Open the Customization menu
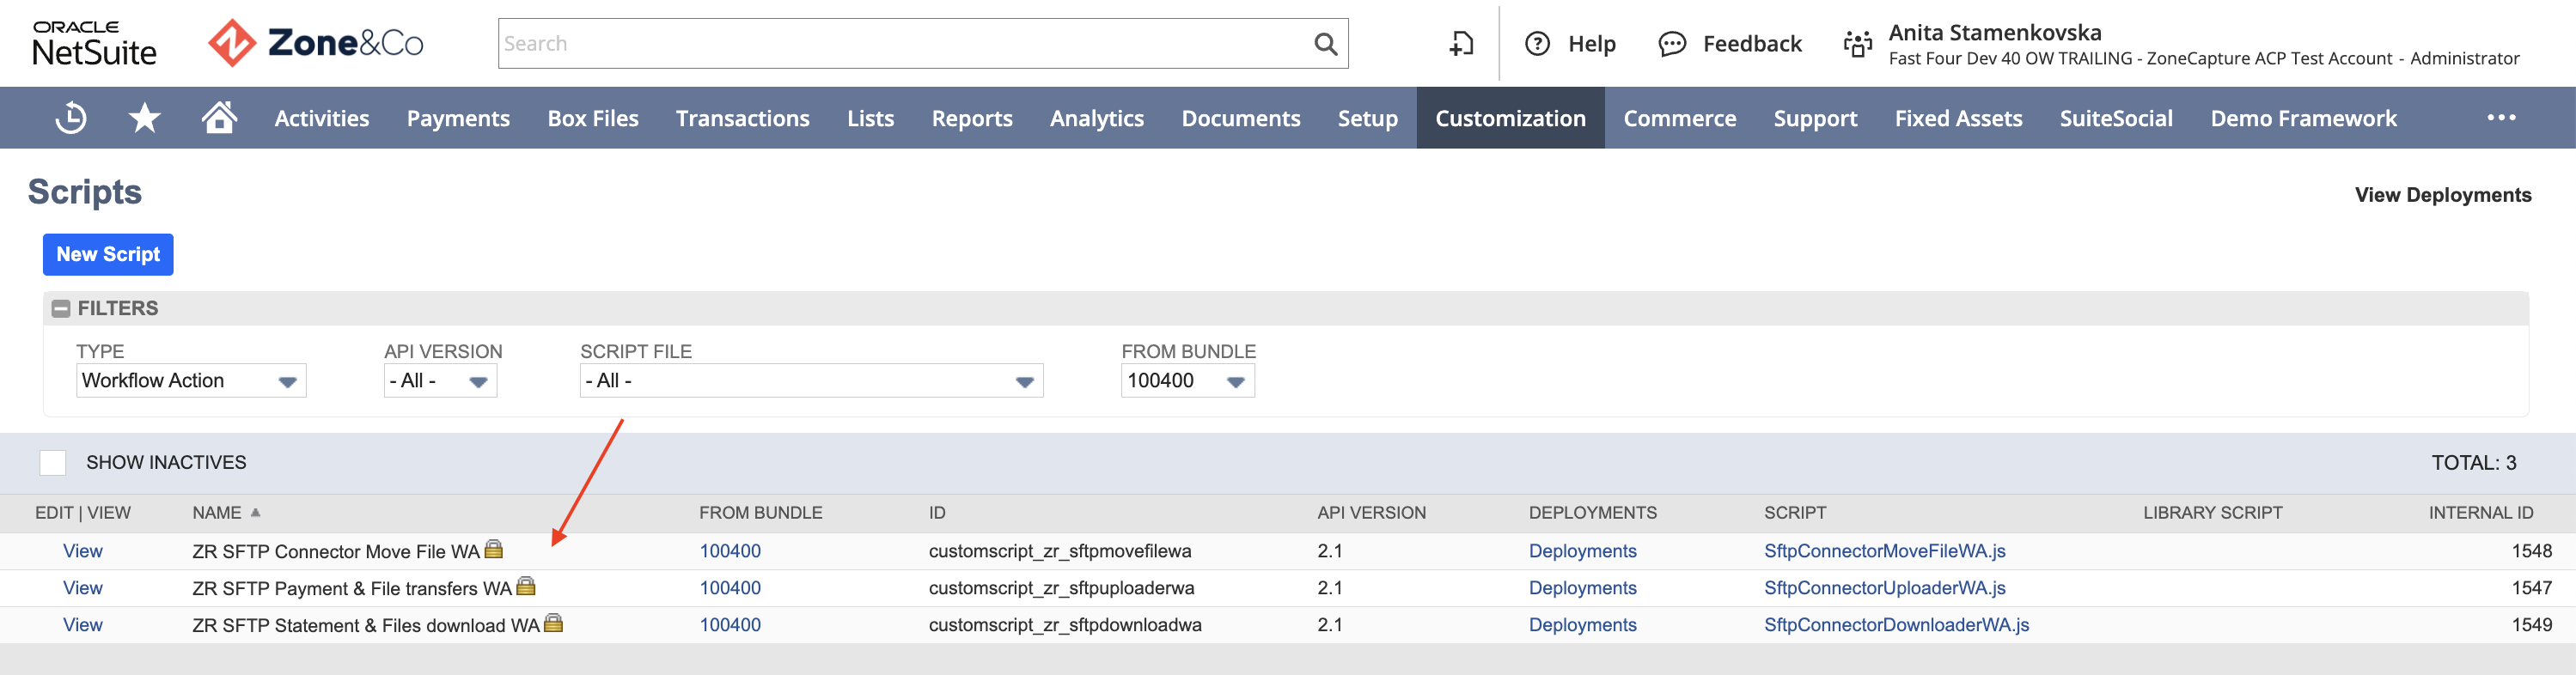The width and height of the screenshot is (2576, 675). (1511, 118)
